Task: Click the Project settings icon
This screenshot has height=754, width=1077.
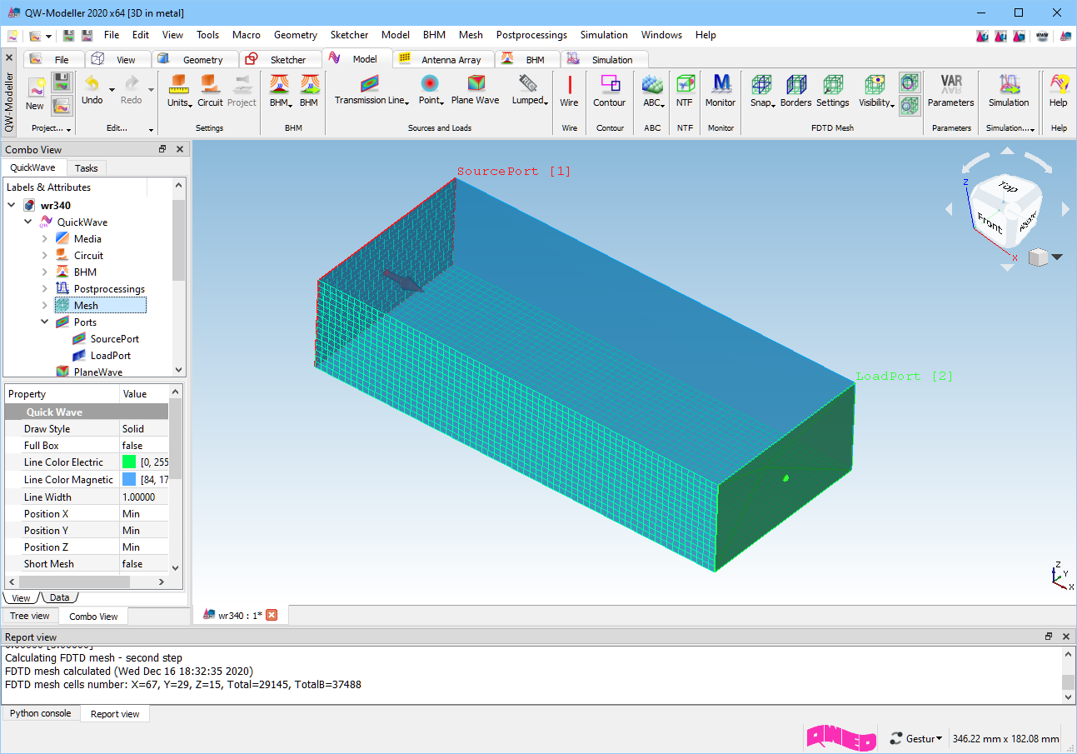Action: click(242, 91)
